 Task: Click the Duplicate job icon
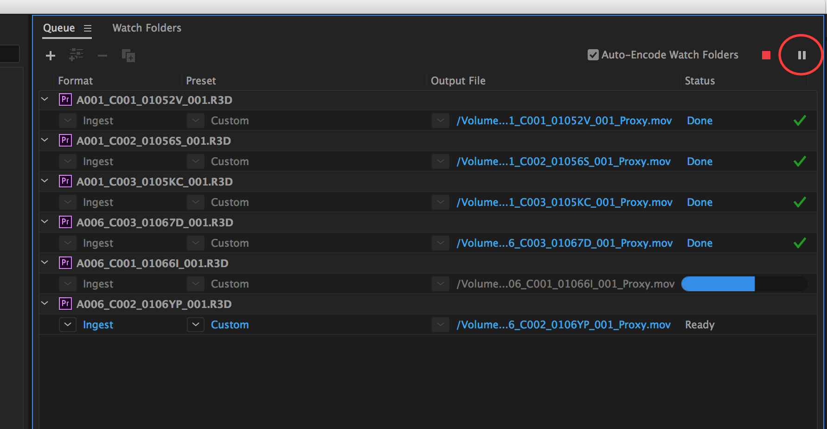click(x=128, y=55)
